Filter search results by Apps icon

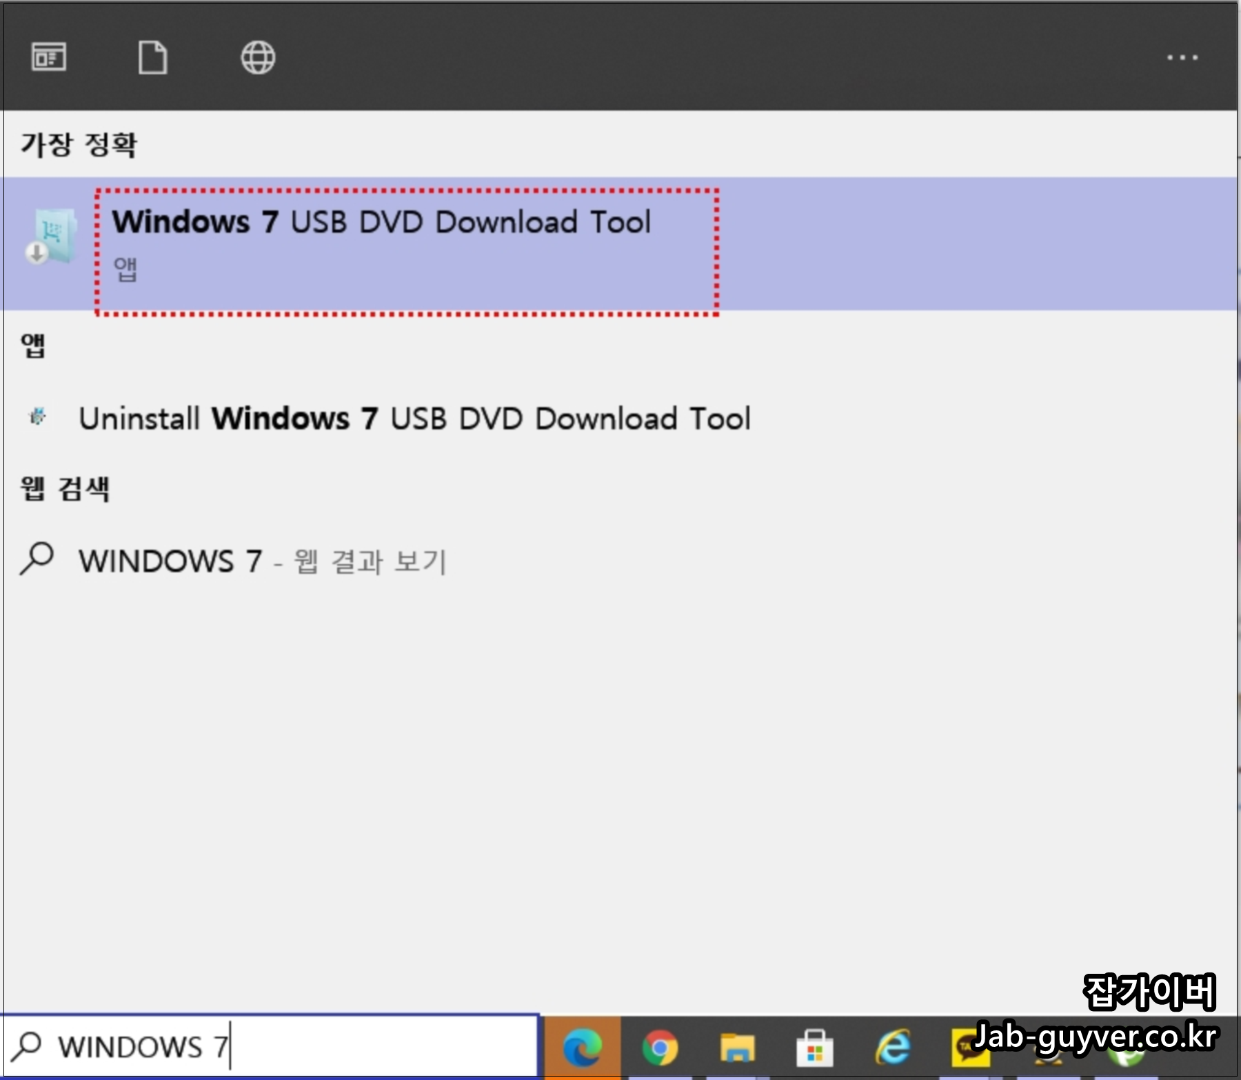[49, 57]
